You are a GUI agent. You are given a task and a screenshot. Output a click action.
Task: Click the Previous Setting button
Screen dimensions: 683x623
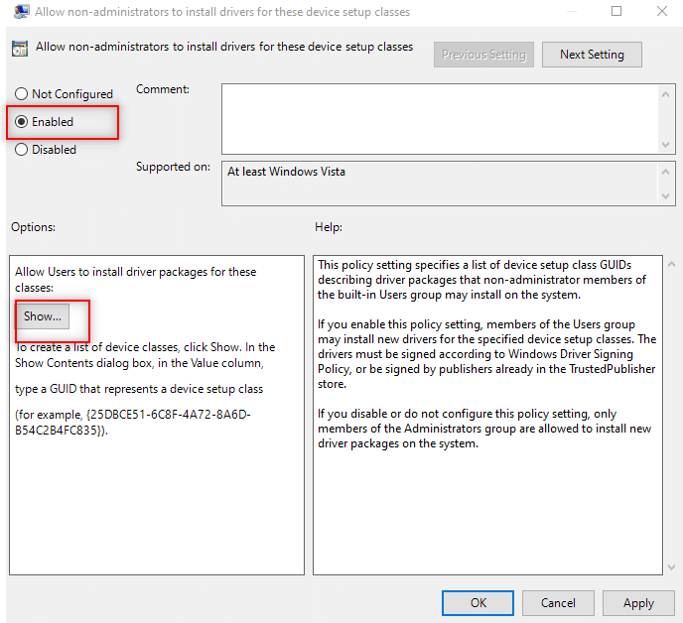[483, 55]
